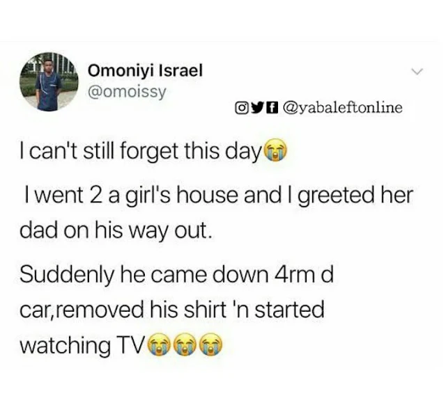Click the words ''n started'
Viewport: 446px width, 412px height.
279,310
